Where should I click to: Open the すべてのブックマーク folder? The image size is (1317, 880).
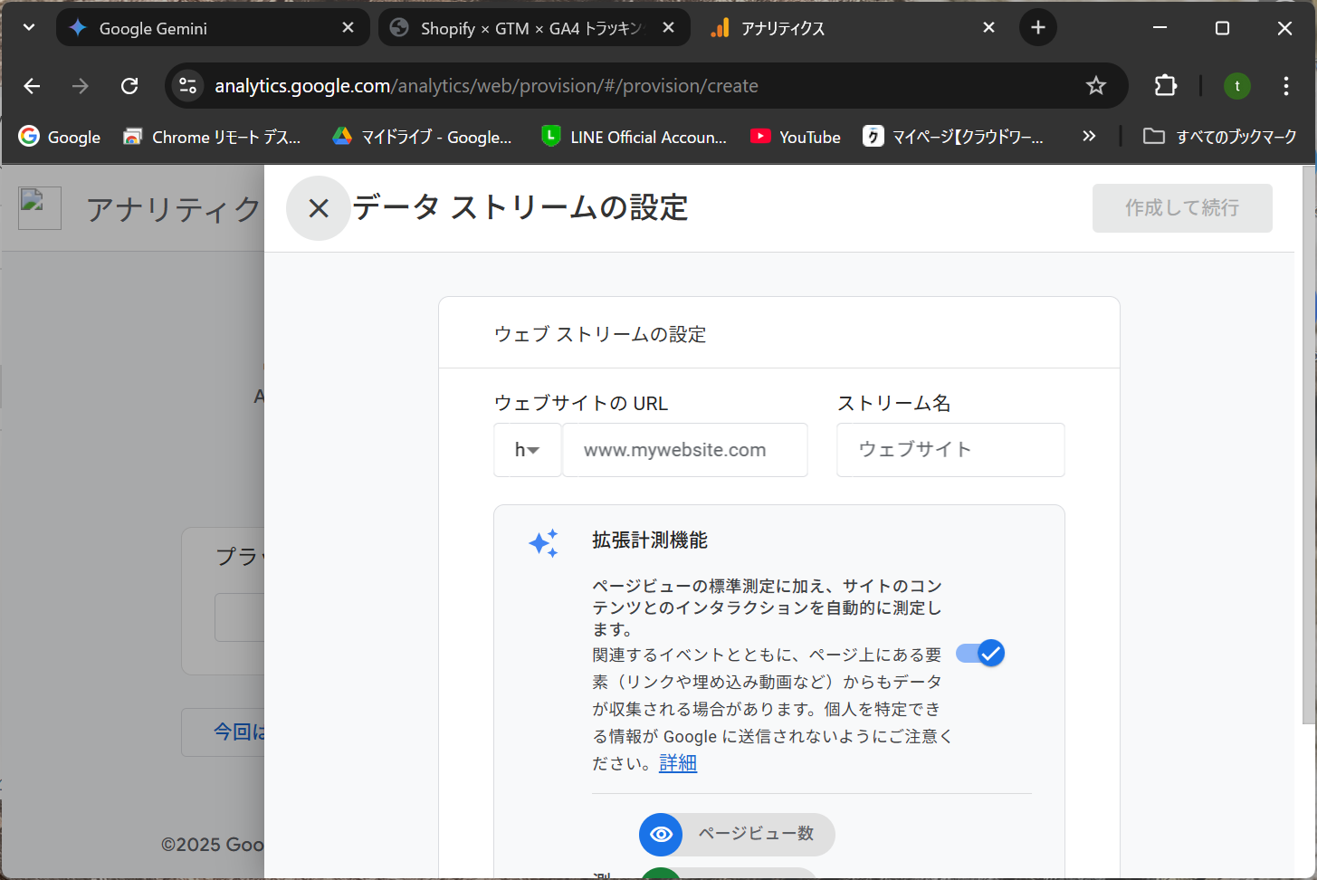coord(1220,137)
